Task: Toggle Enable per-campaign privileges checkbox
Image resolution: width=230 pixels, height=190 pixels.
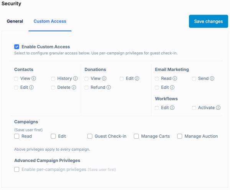Action: point(17,169)
